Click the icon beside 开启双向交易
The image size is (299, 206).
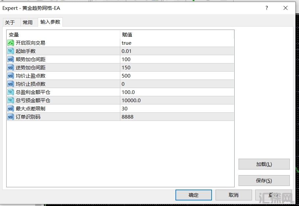pyautogui.click(x=11, y=43)
